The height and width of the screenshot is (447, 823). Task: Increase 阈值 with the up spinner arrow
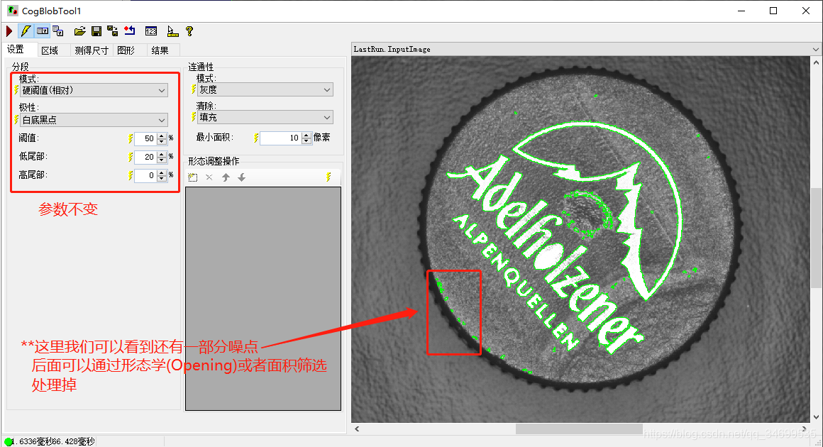[162, 136]
